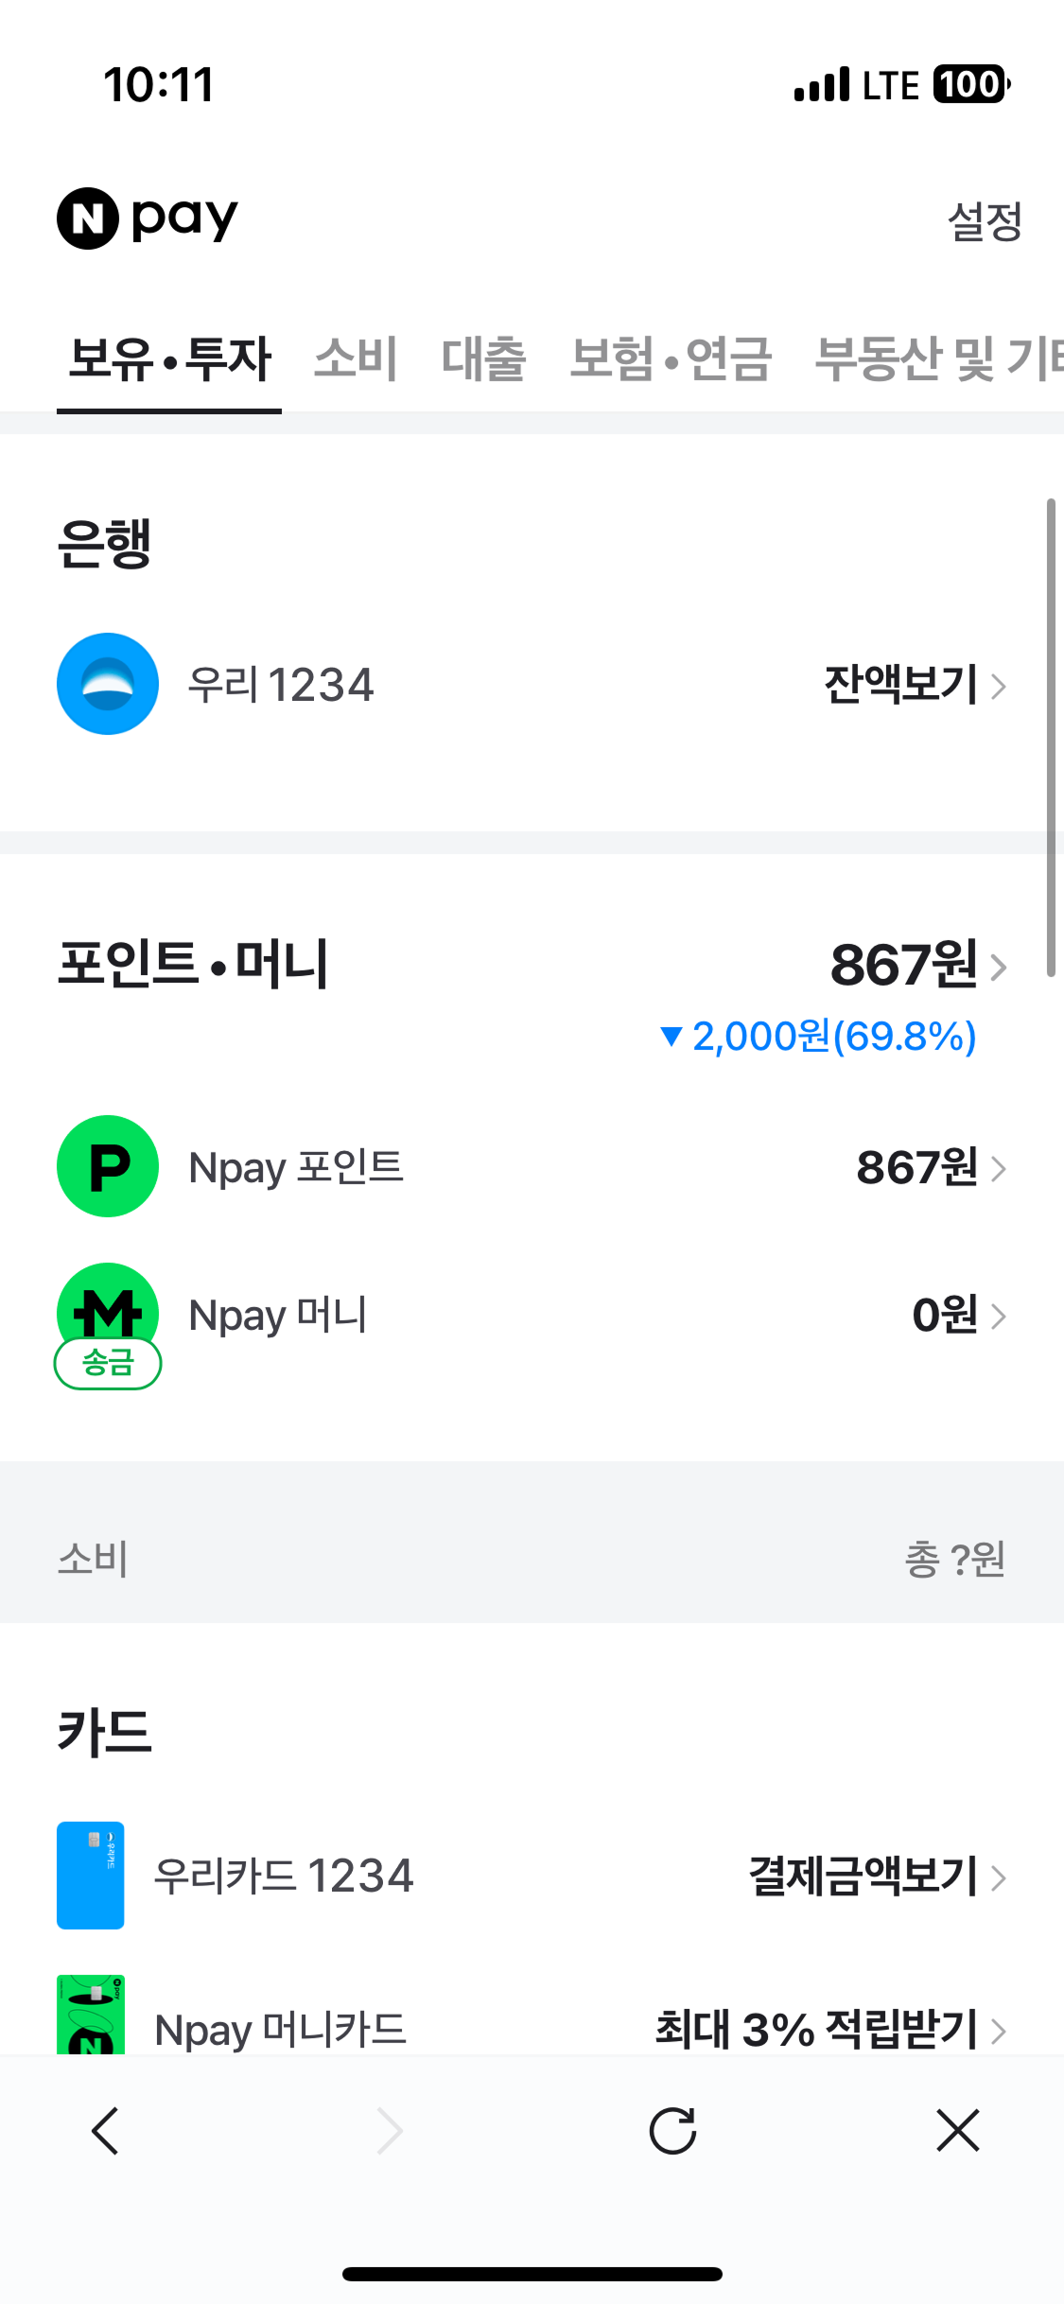Open Npay 포인트 867원 details chevron
Image resolution: width=1064 pixels, height=2304 pixels.
[997, 1169]
